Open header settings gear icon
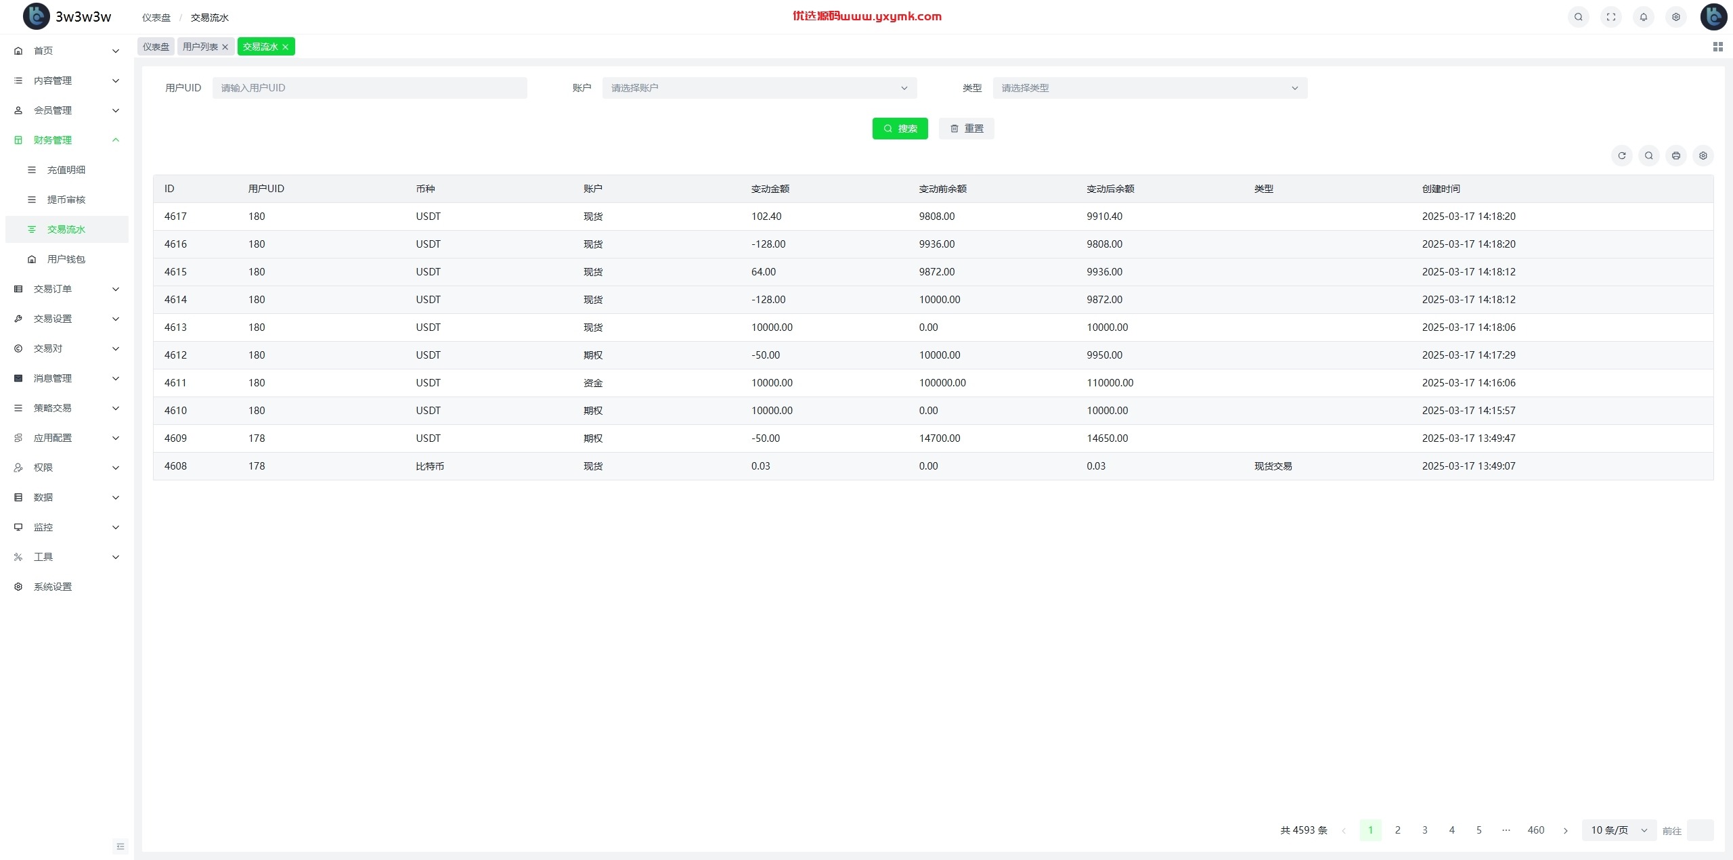Screen dimensions: 1733x860 pos(1675,17)
